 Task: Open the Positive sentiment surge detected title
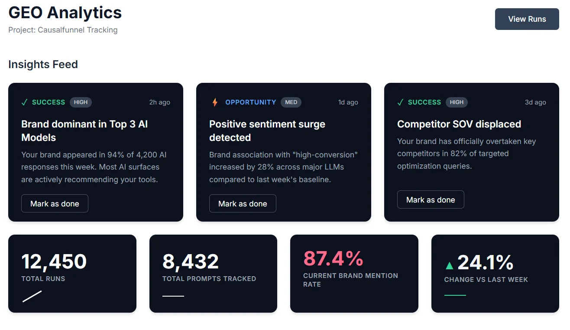[x=267, y=131]
